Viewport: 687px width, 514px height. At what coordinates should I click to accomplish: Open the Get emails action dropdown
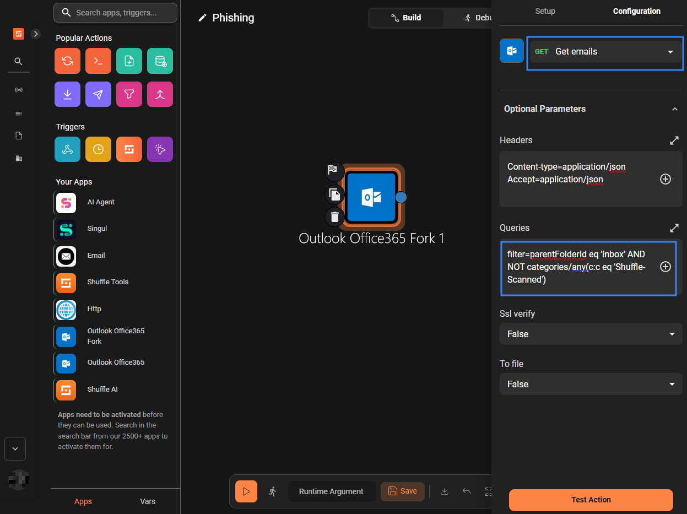coord(605,52)
